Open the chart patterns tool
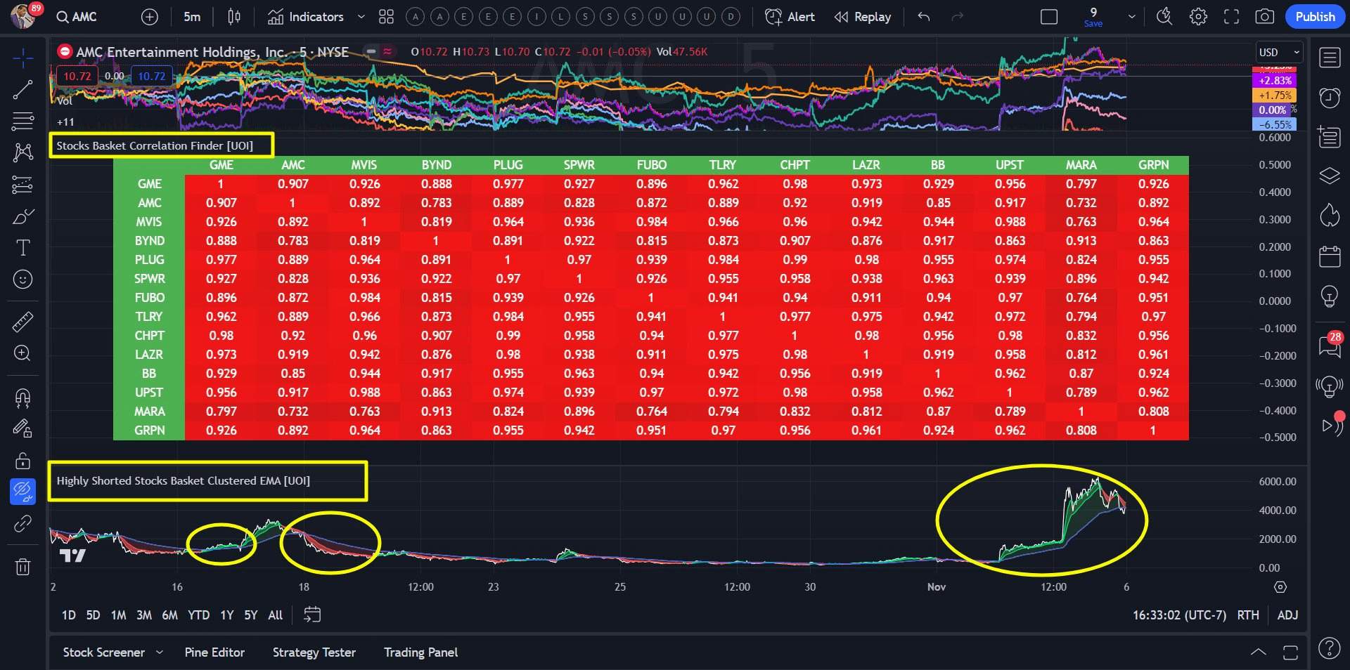1350x670 pixels. coord(22,152)
